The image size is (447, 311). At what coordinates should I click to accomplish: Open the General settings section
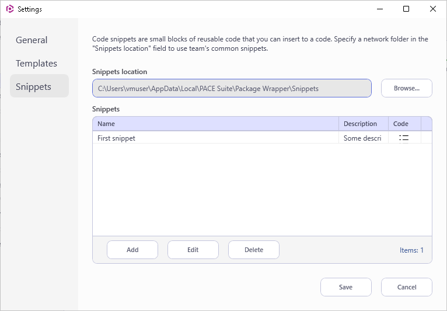(32, 40)
